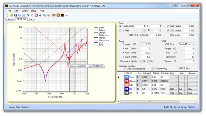This screenshot has height=116, width=206.
Task: Toggle the C2 row green ON checkbox
Action: pyautogui.click(x=126, y=93)
